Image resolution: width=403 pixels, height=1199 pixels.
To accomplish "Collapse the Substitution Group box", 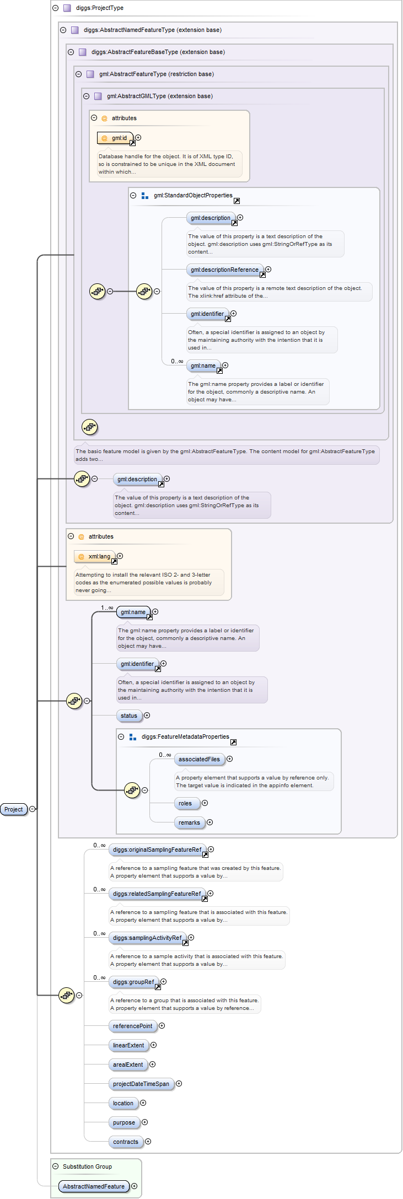I will 55,1166.
